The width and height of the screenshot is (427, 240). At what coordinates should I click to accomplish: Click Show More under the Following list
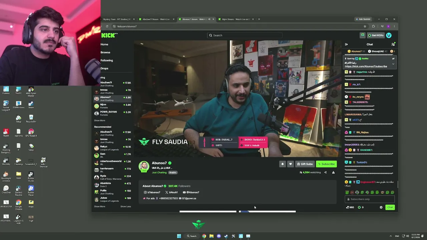click(x=99, y=120)
